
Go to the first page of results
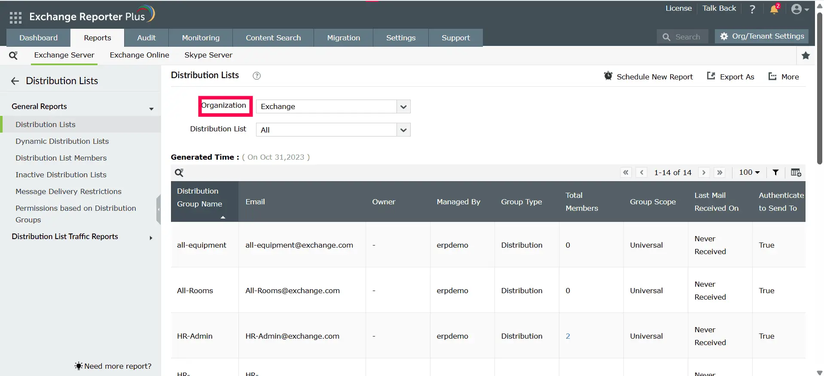pyautogui.click(x=626, y=173)
